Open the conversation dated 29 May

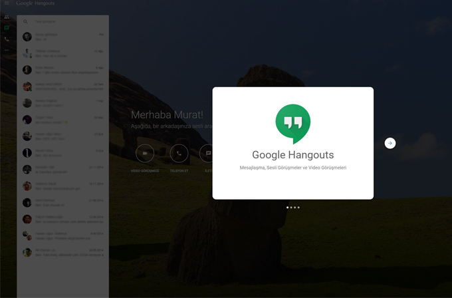click(63, 120)
